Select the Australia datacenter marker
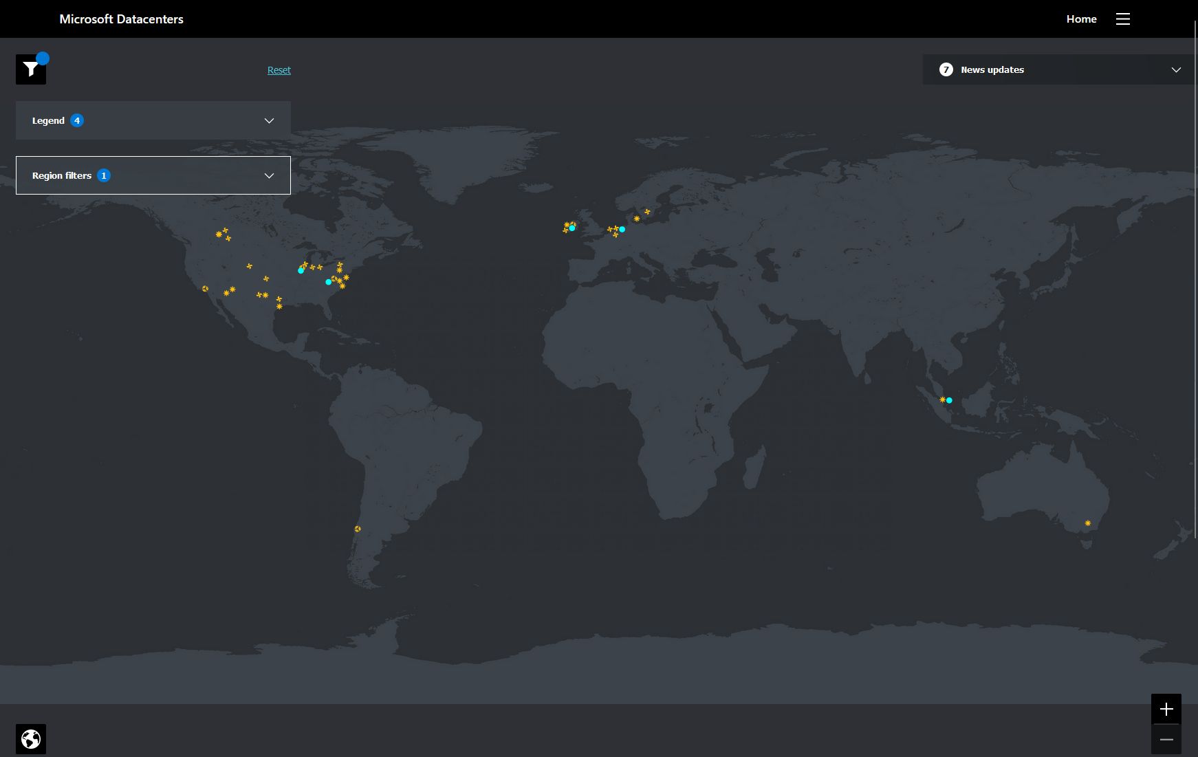 tap(1087, 523)
